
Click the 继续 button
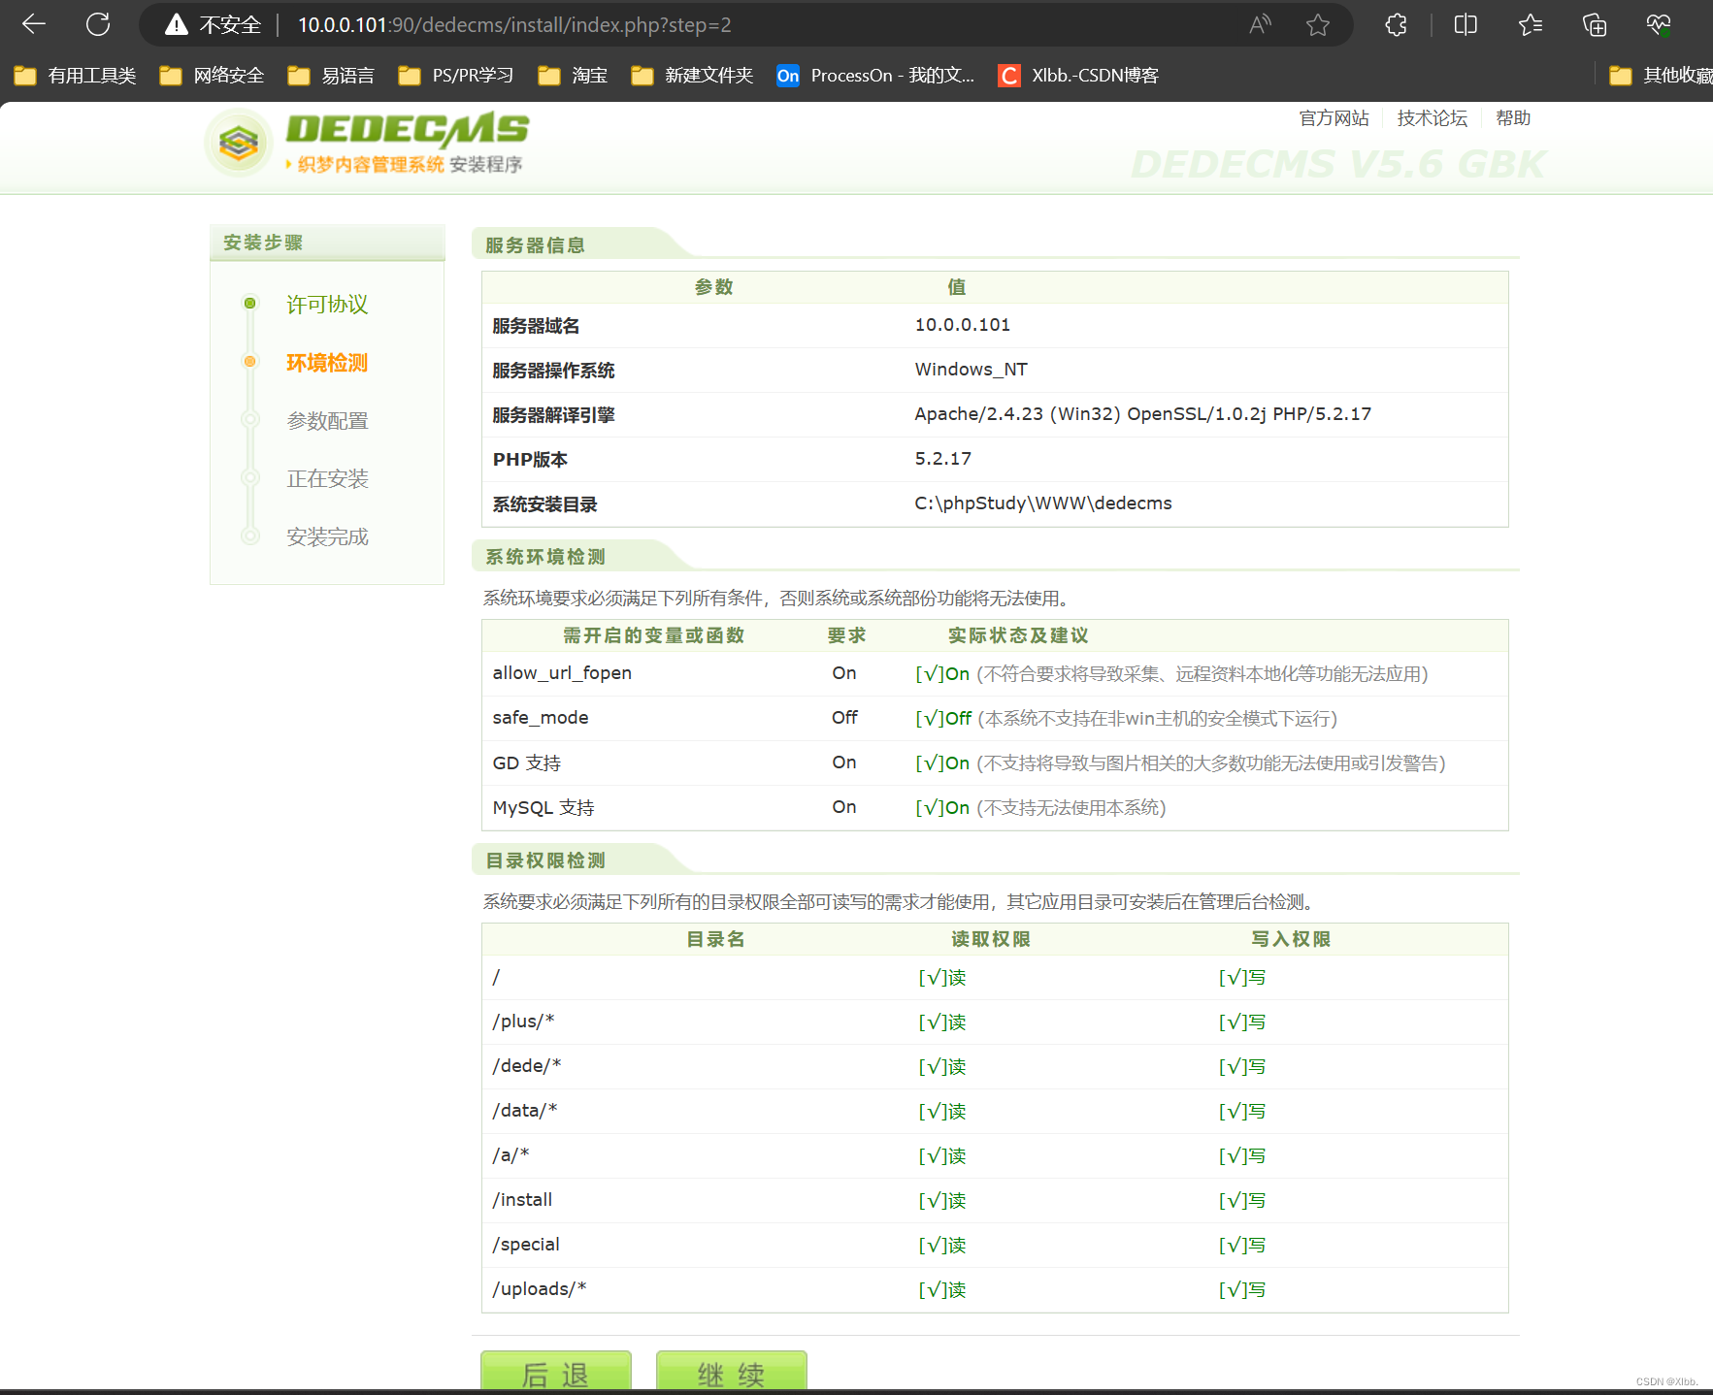pyautogui.click(x=732, y=1371)
